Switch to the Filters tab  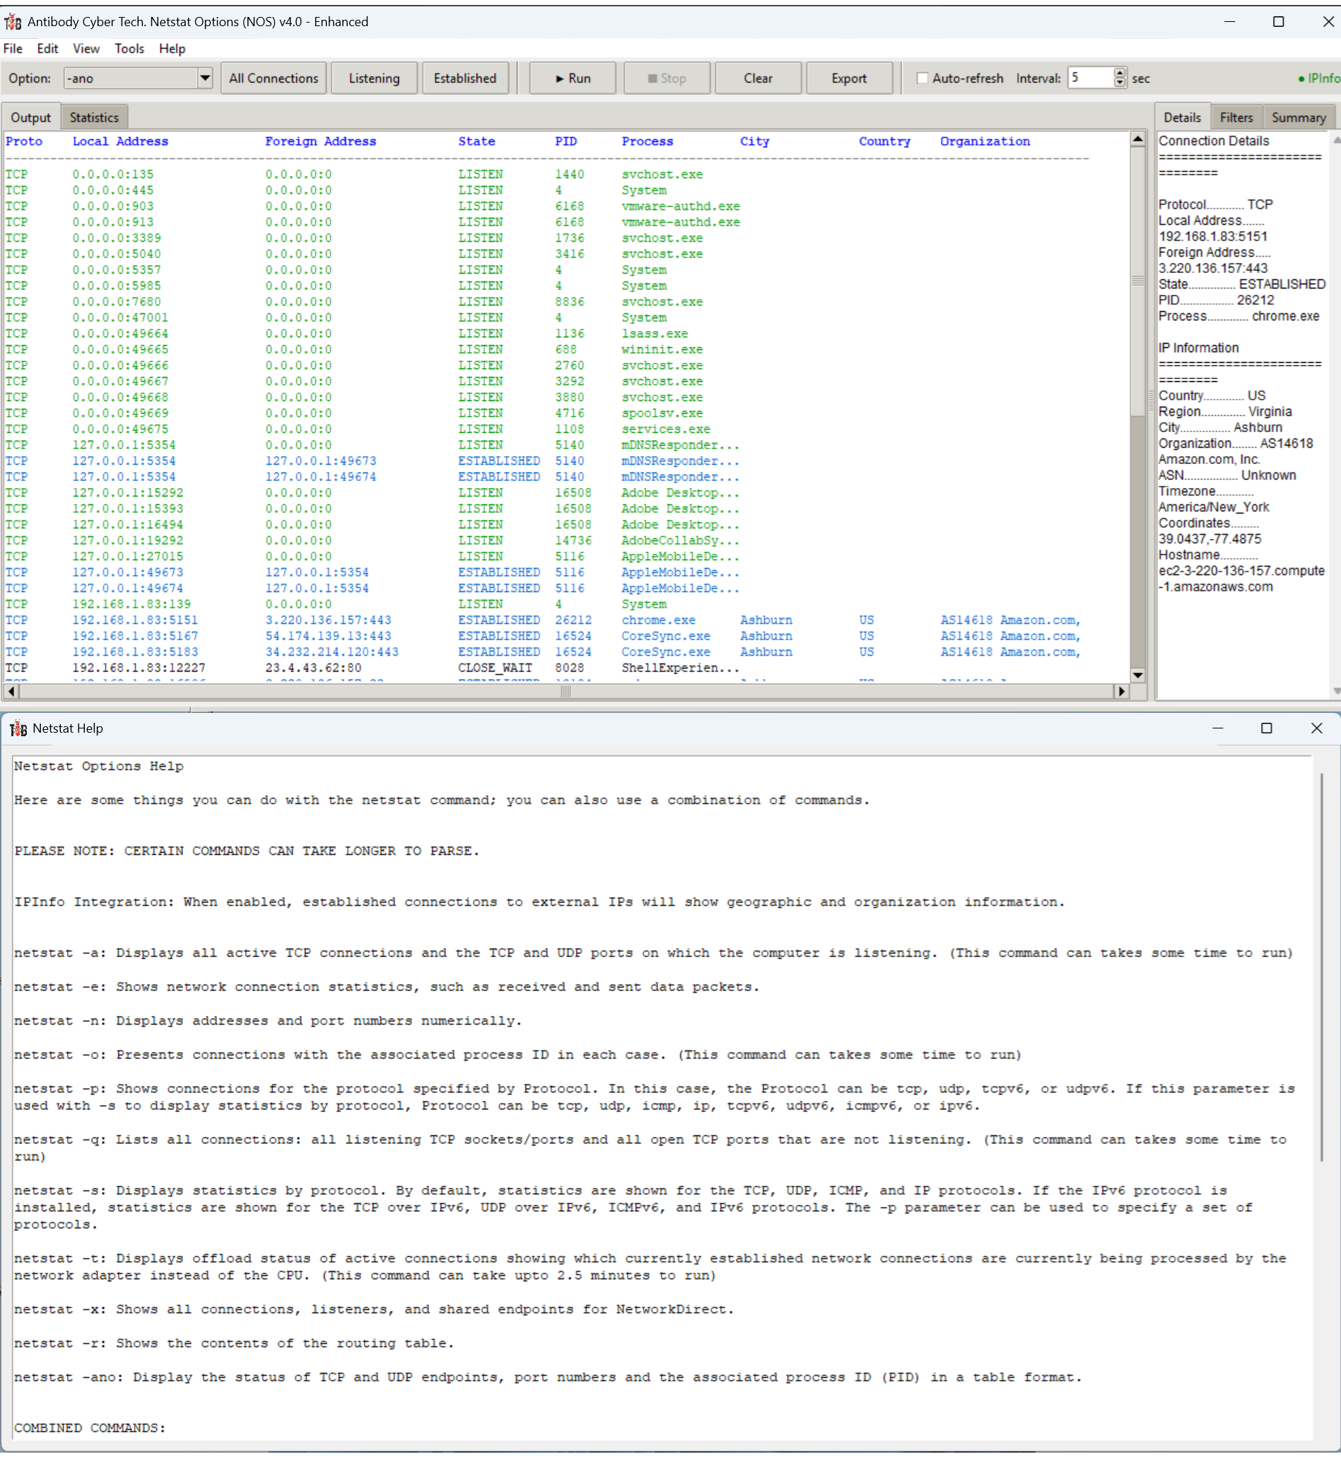pyautogui.click(x=1236, y=117)
